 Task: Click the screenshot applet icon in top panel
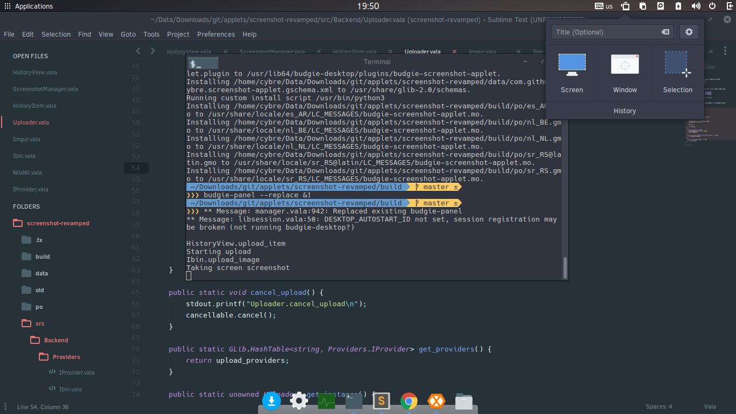[626, 6]
